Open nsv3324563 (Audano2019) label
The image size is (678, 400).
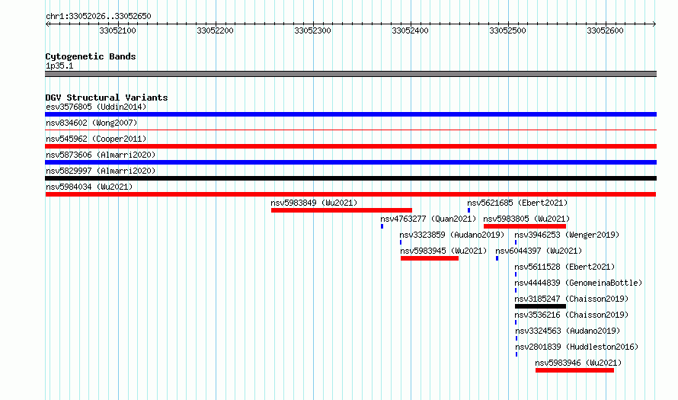click(568, 331)
